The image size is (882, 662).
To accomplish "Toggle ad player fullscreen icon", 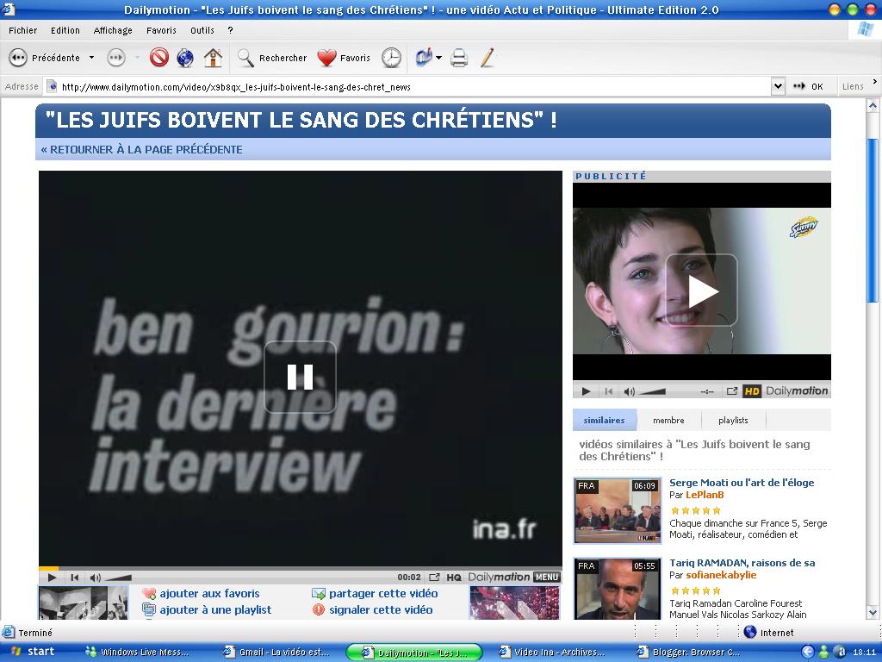I will pos(732,391).
